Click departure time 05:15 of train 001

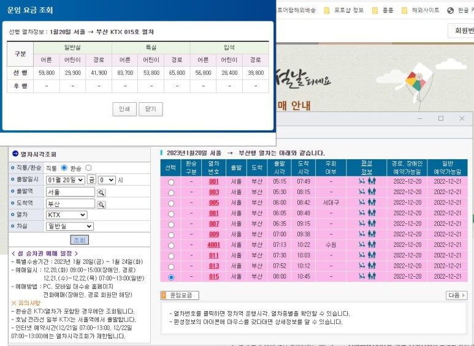pos(280,181)
